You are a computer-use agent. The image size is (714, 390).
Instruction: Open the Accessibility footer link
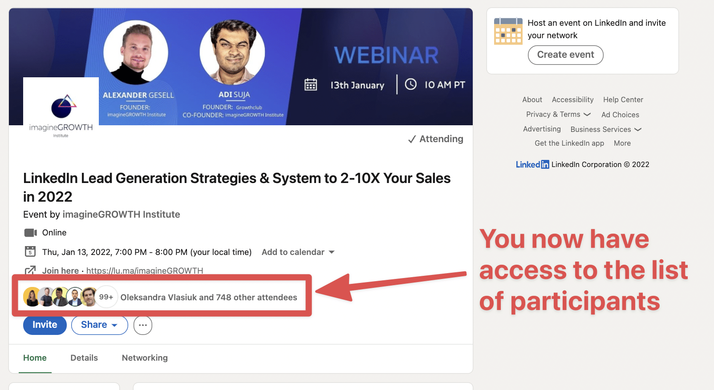point(572,99)
